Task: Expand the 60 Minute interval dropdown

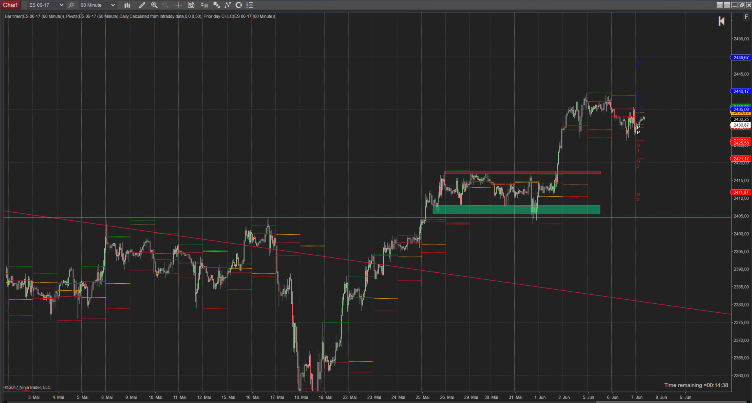Action: tap(113, 5)
